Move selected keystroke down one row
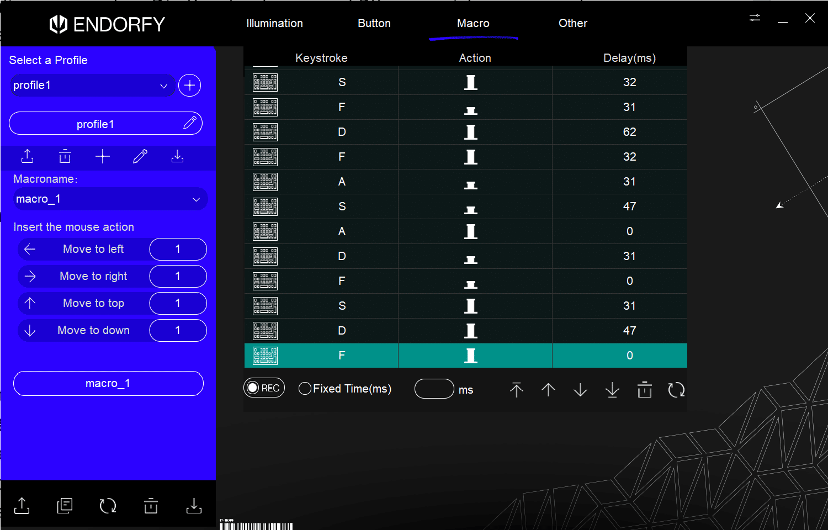Screen dimensions: 828x530 580,390
